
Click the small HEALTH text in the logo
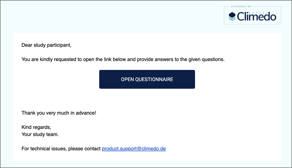pos(258,13)
